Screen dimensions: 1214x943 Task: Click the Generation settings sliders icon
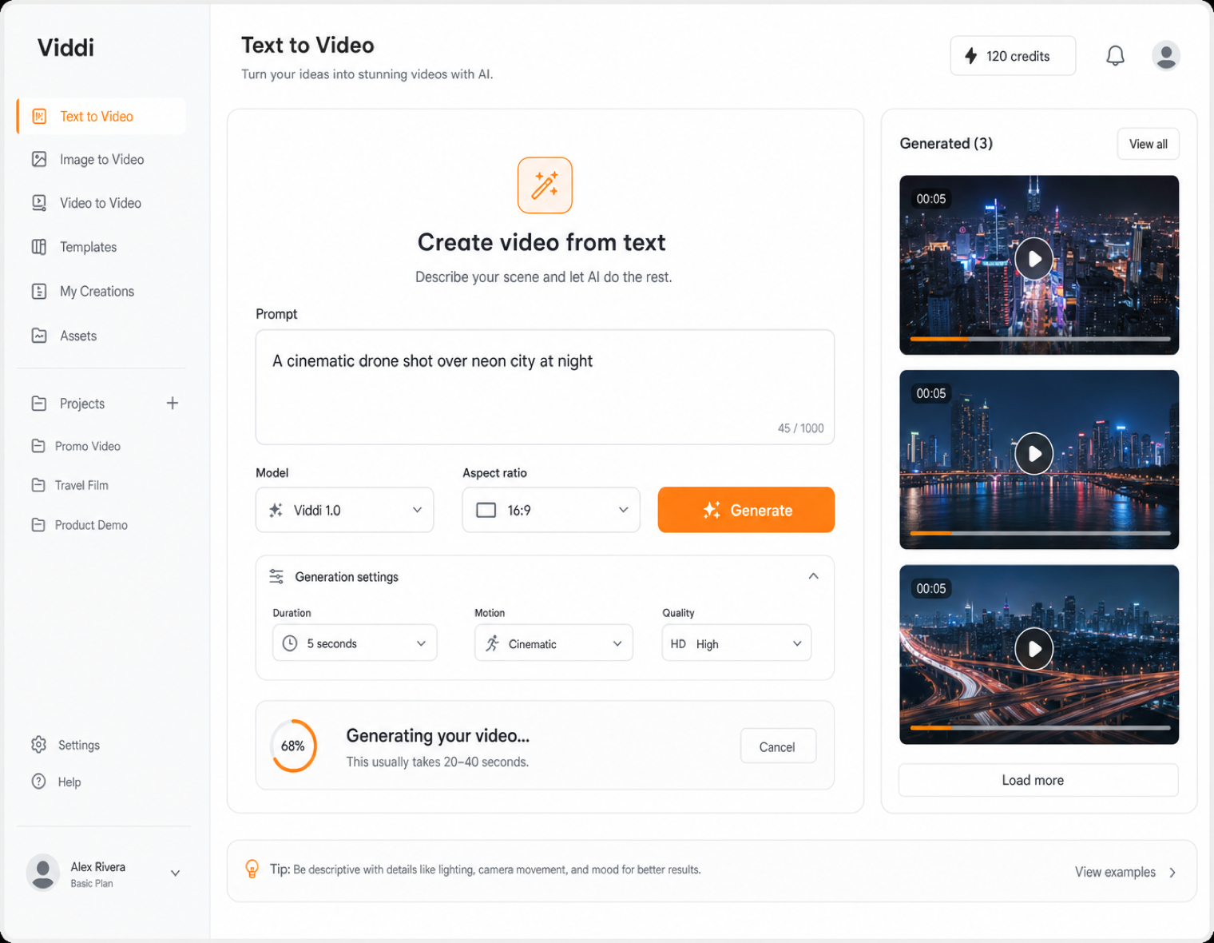click(x=276, y=576)
